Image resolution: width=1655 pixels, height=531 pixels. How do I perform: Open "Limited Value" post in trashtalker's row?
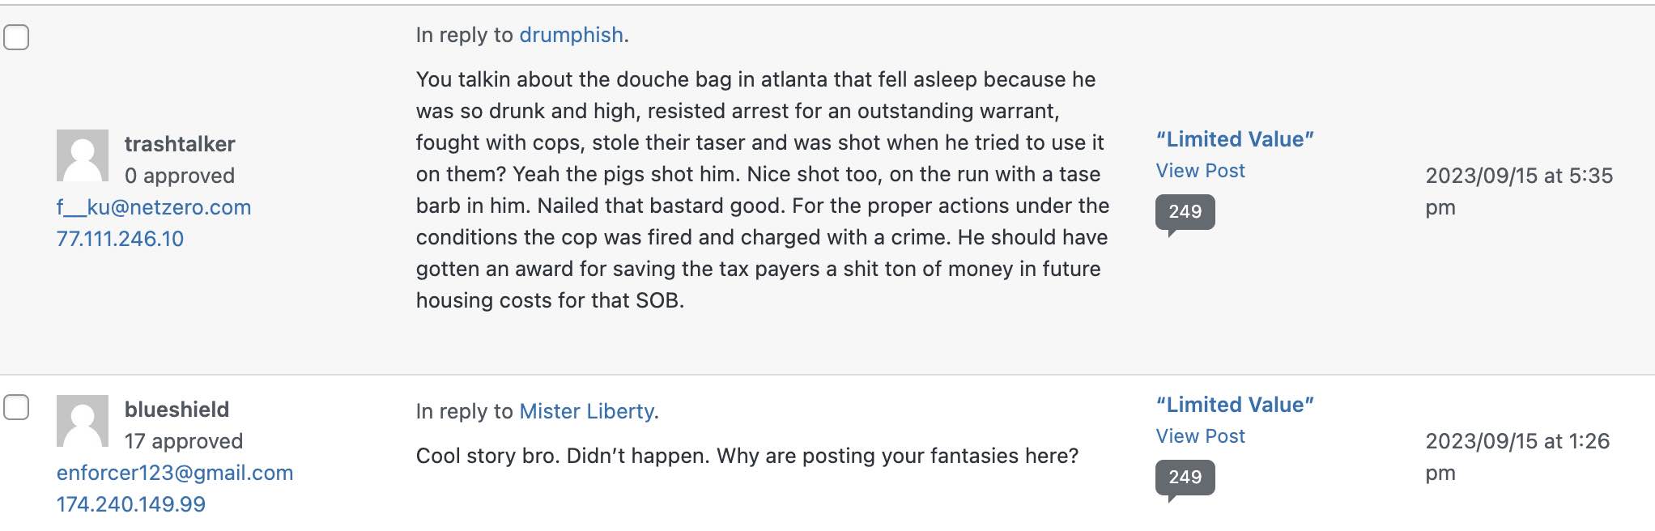pyautogui.click(x=1235, y=139)
